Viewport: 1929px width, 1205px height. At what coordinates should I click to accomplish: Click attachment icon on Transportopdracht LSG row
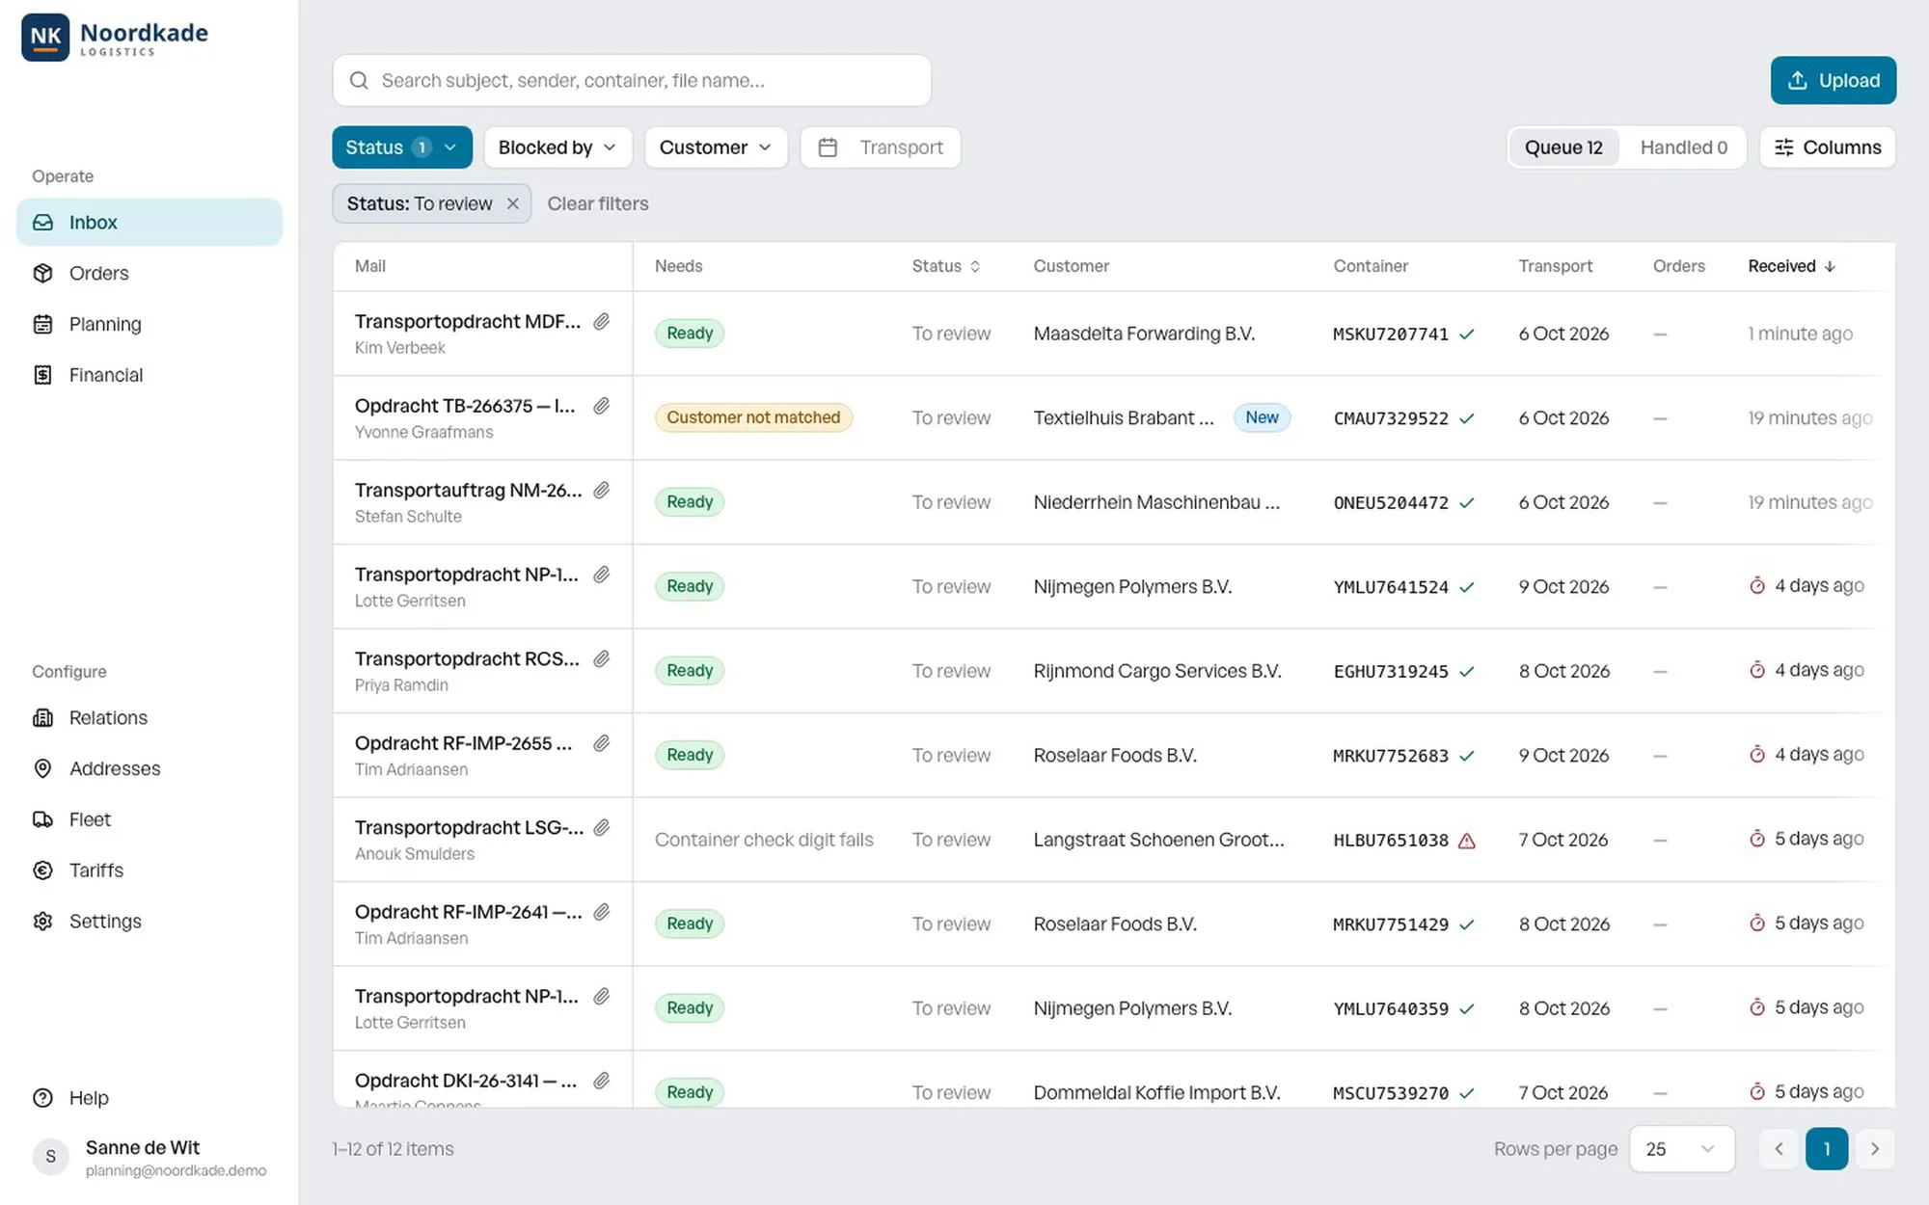coord(601,828)
